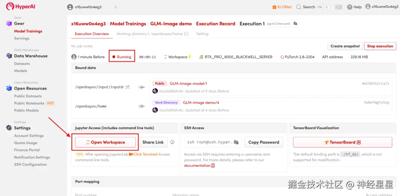
Task: Open Datasets in sidebar
Action: click(x=22, y=63)
